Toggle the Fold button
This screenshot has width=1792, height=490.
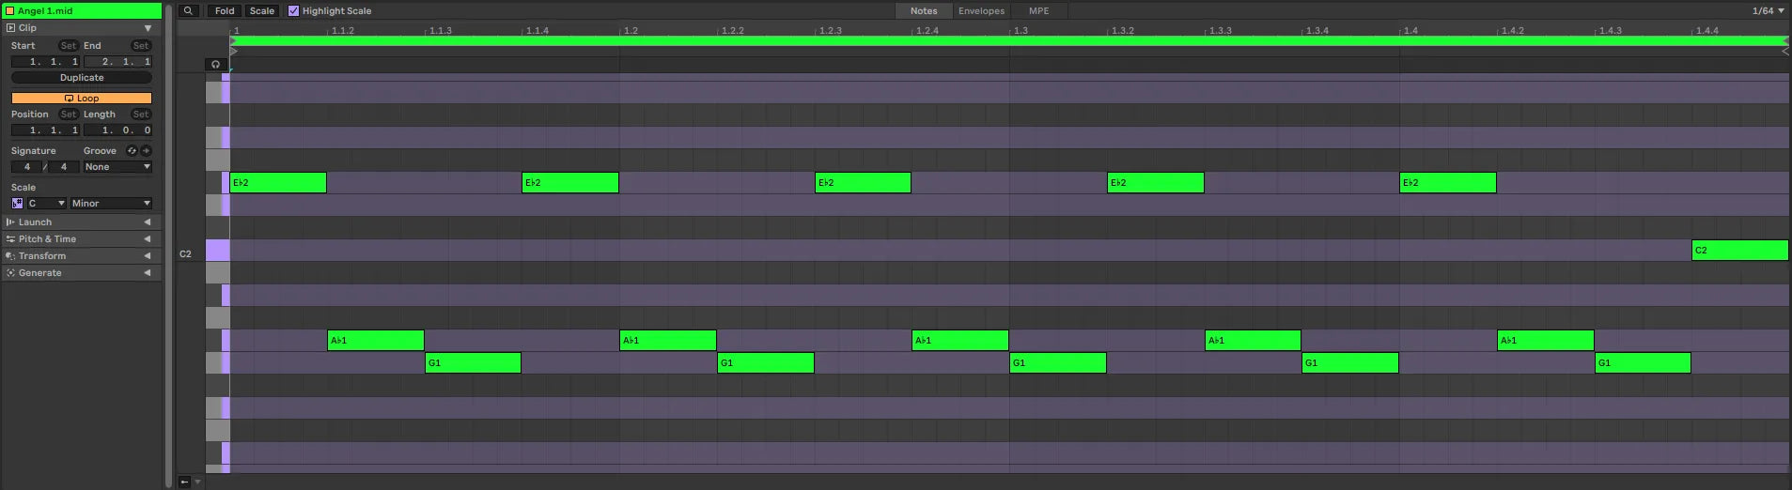click(225, 11)
